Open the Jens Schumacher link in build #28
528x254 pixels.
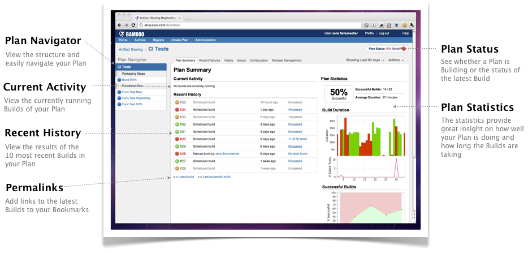tap(227, 154)
